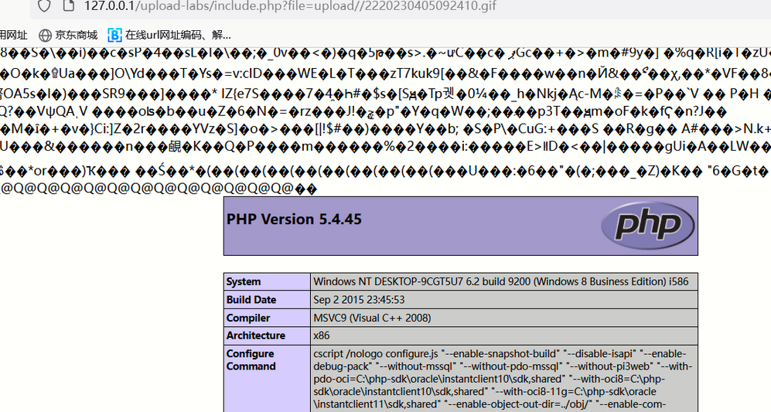
Task: Click the Build Date row label
Action: [x=251, y=300]
